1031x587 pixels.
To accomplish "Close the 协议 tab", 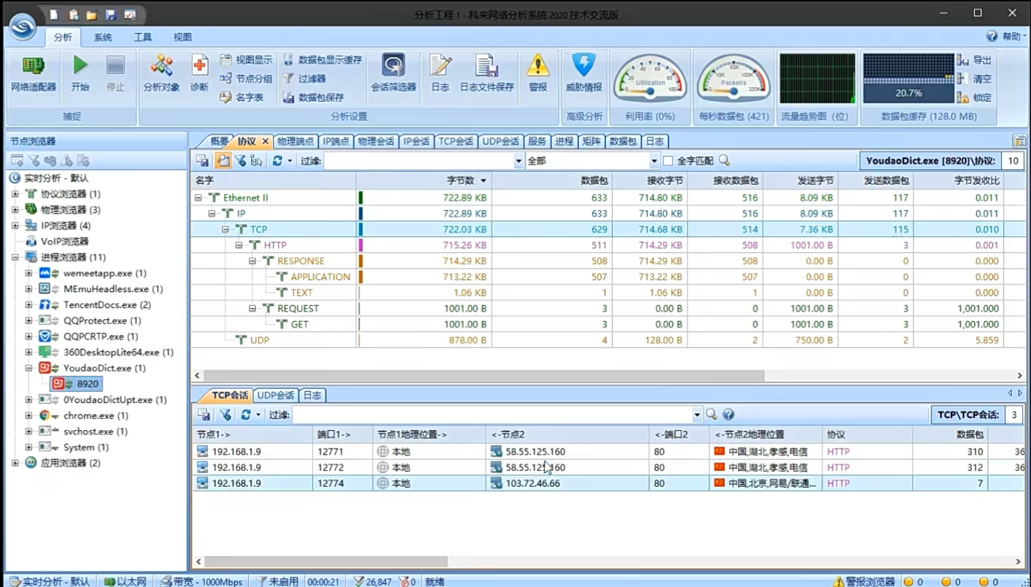I will pyautogui.click(x=265, y=141).
